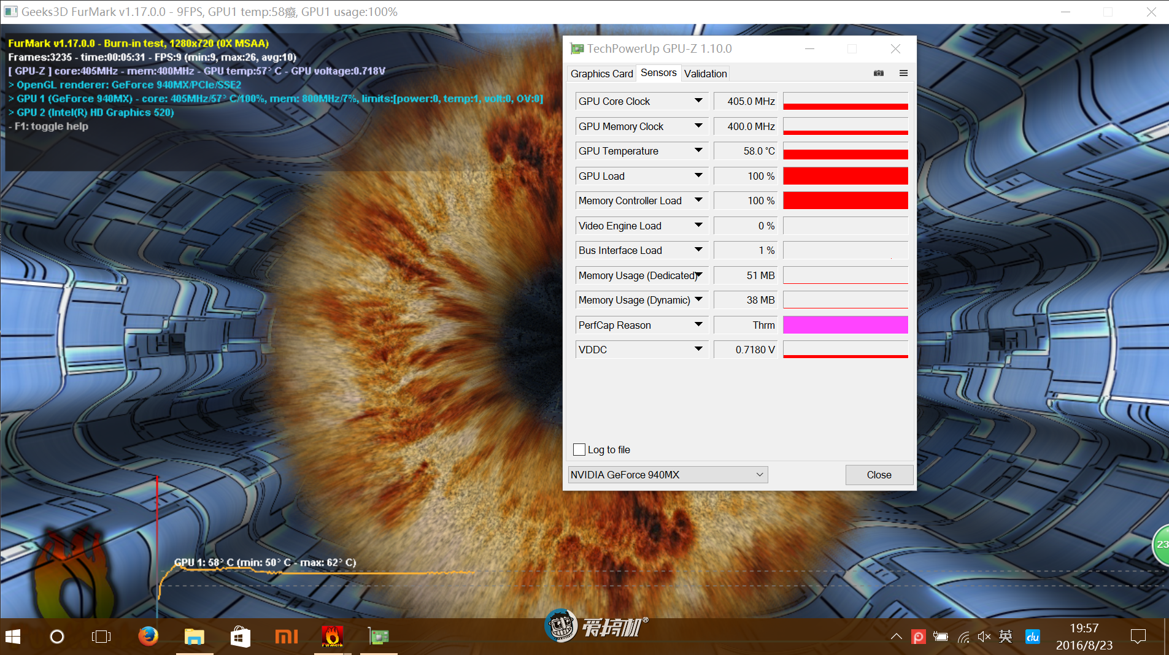
Task: Enable the Log to file checkbox
Action: [579, 450]
